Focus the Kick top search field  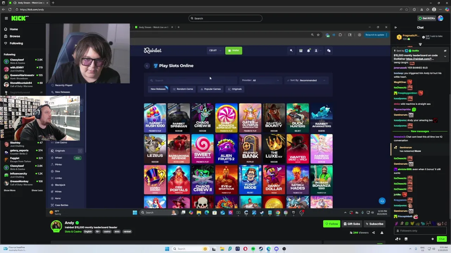(x=225, y=18)
